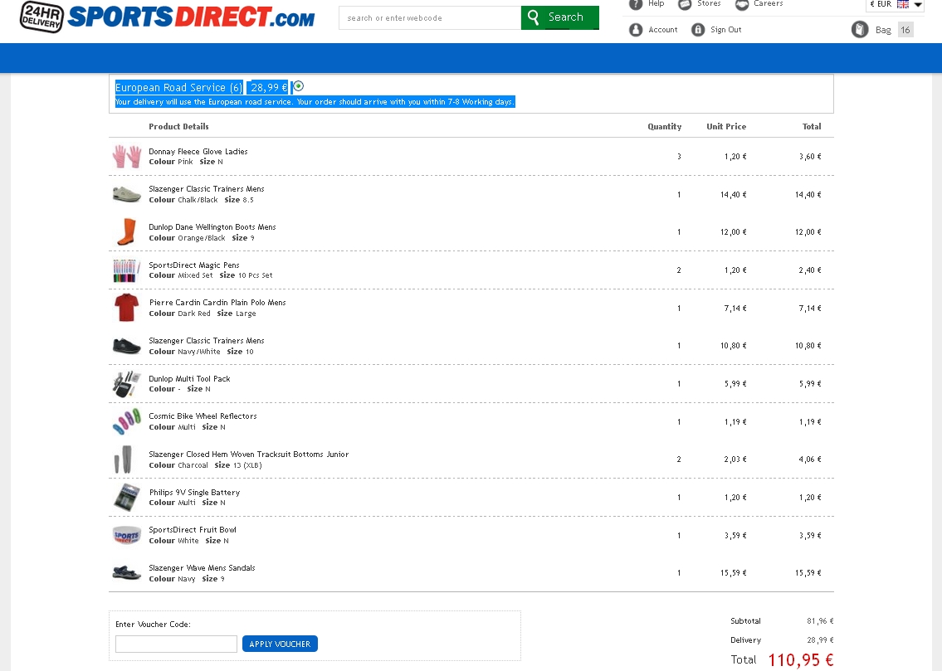The height and width of the screenshot is (671, 942).
Task: Select the European Road Service radio button
Action: tap(298, 86)
